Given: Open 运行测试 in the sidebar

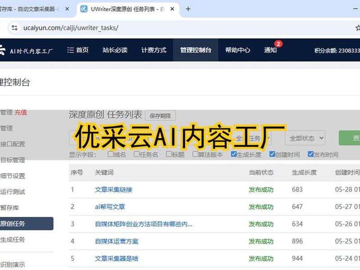Looking at the screenshot, I should (13, 192).
